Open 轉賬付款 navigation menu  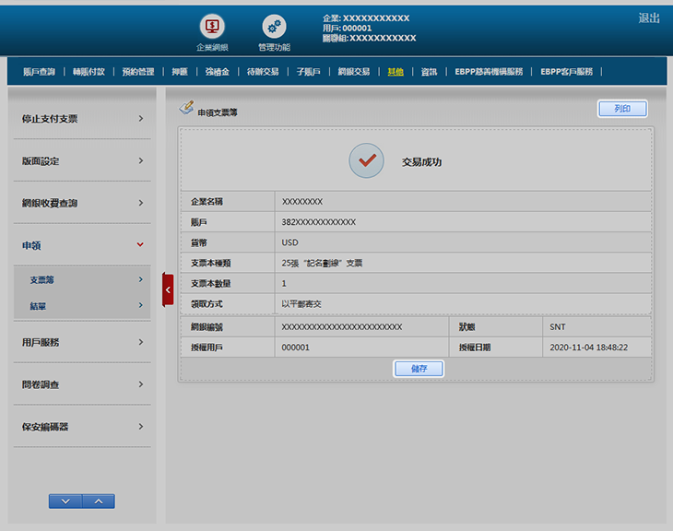pos(89,71)
